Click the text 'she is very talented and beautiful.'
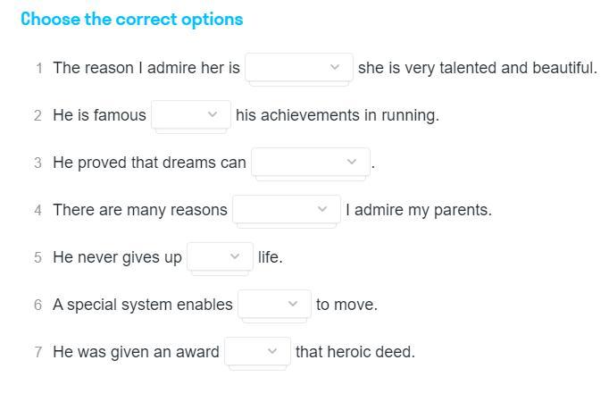609x402 pixels. (x=478, y=68)
